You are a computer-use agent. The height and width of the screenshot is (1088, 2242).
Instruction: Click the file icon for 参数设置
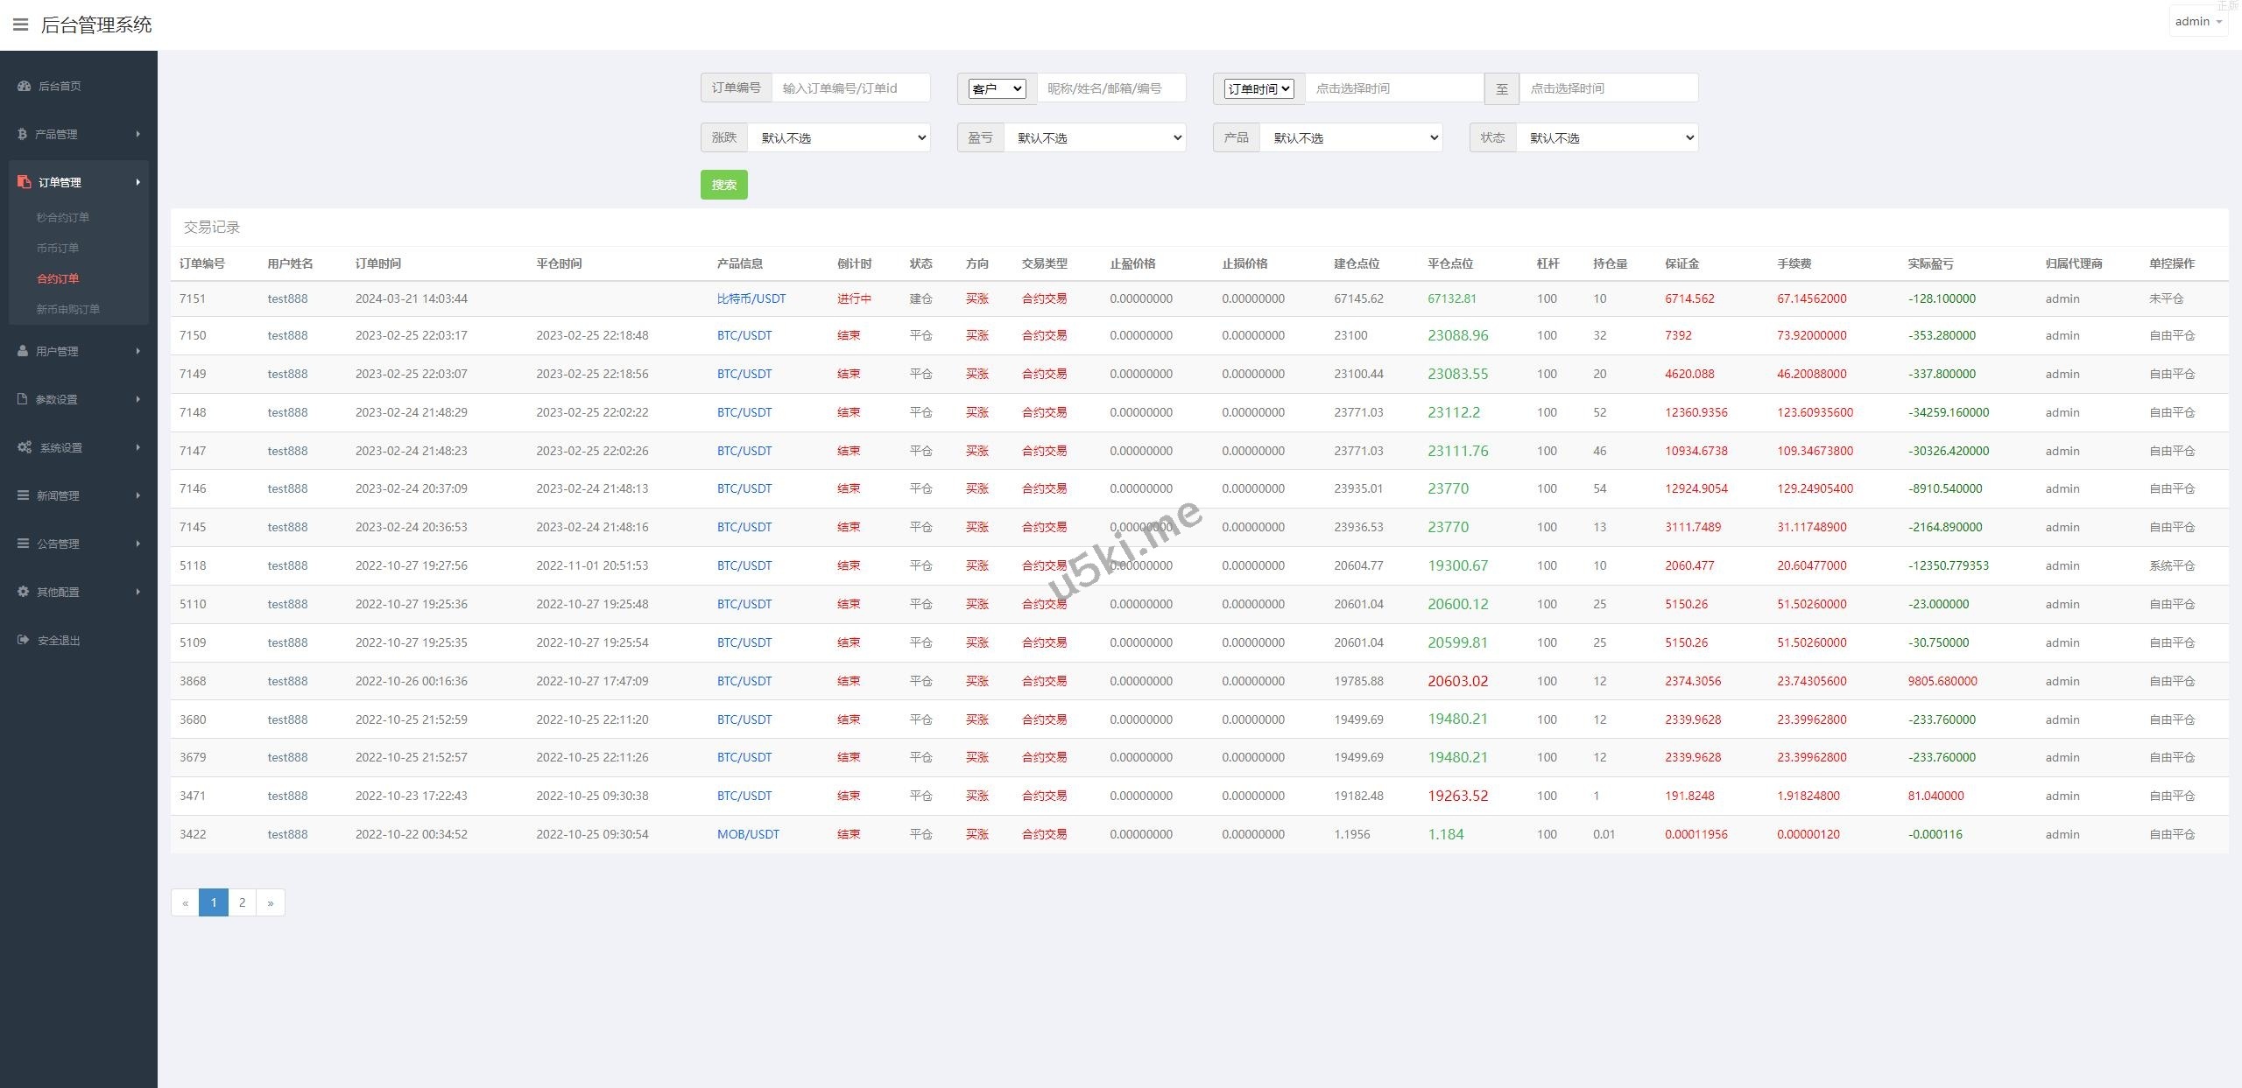click(23, 399)
